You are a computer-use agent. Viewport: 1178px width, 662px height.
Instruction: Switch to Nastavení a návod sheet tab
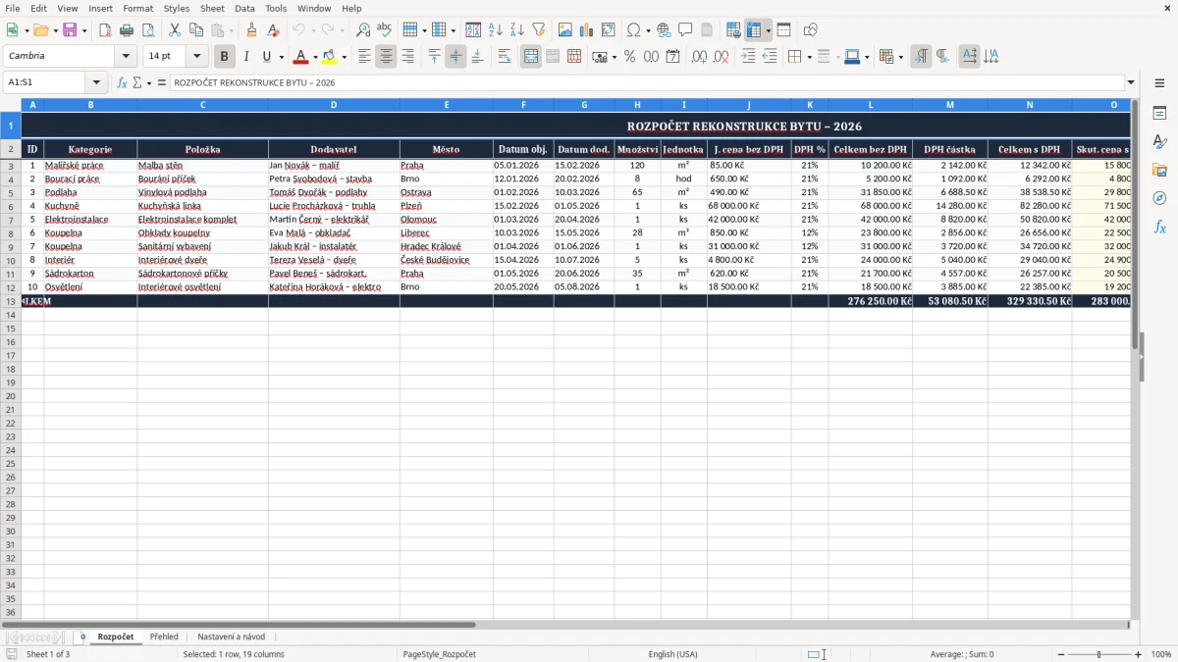coord(232,637)
